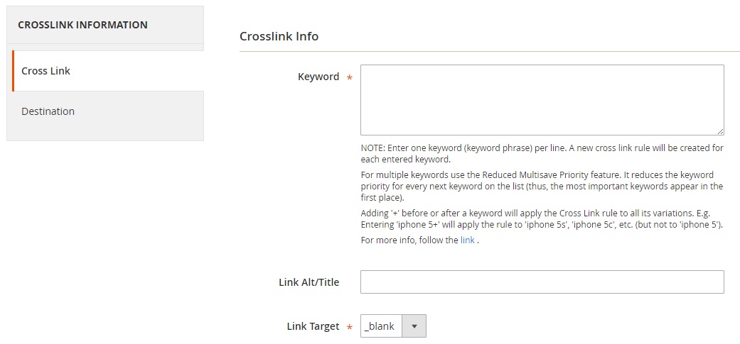The width and height of the screenshot is (740, 344).
Task: Open the Cross Link tab
Action: click(x=107, y=71)
